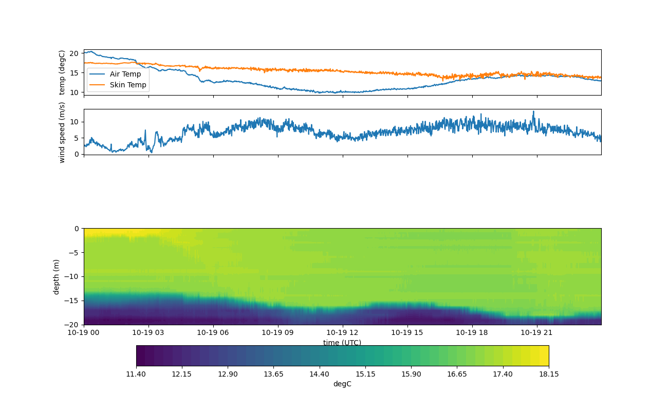Image resolution: width=668 pixels, height=411 pixels.
Task: Click the temp (degC) y-axis label
Action: point(62,72)
